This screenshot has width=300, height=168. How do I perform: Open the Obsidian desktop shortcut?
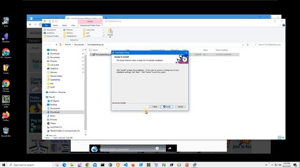[x=6, y=37]
